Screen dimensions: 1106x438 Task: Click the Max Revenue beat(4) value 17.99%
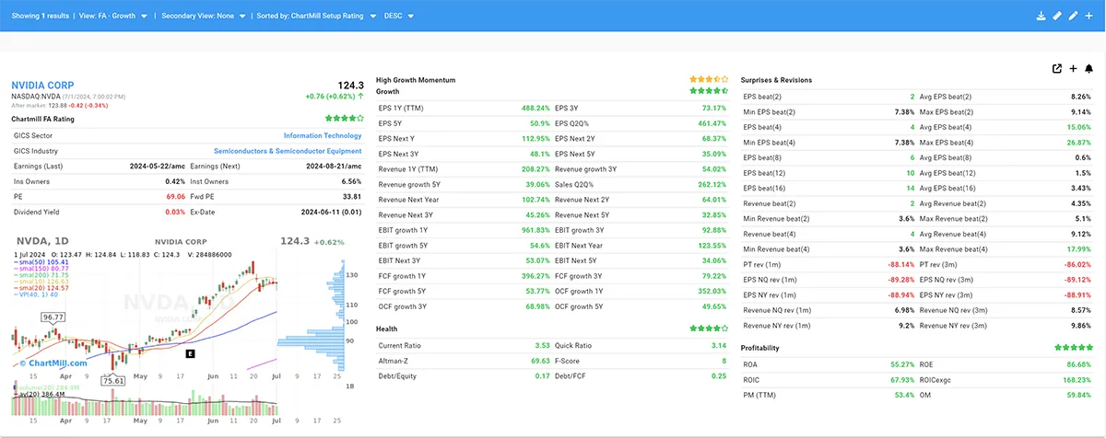point(1078,248)
